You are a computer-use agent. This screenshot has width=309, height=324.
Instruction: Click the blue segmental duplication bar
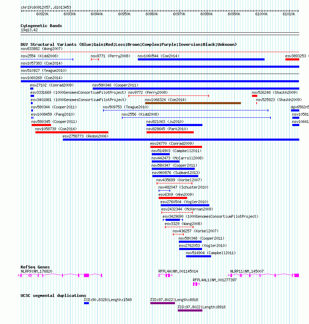tap(86, 303)
